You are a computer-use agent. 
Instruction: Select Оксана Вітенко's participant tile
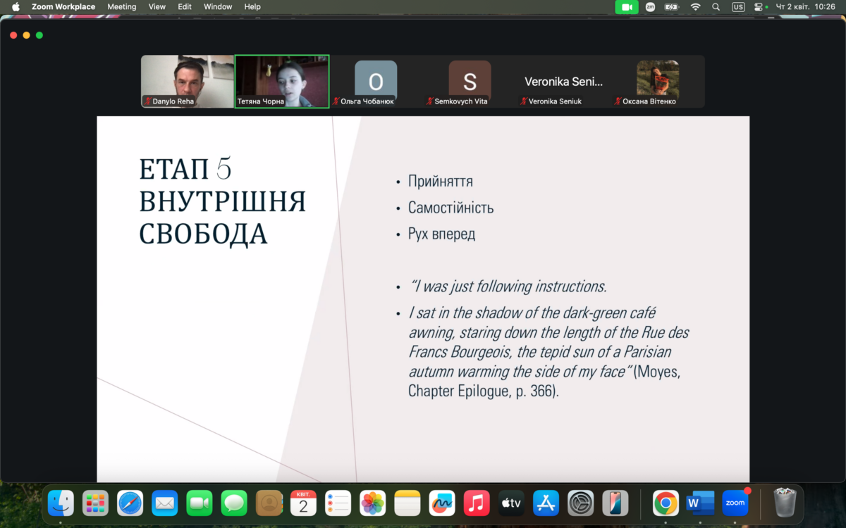tap(657, 81)
